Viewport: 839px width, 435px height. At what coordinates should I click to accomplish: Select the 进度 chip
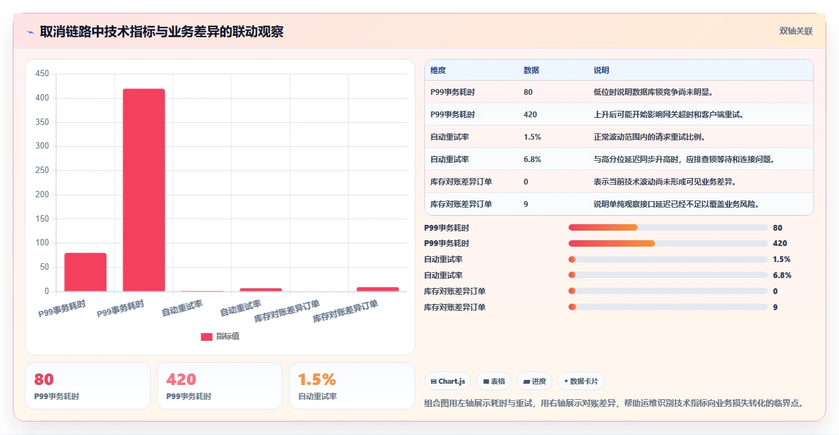(535, 381)
